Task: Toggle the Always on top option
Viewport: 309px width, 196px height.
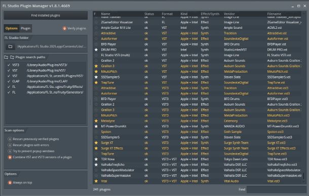Action: click(x=10, y=183)
